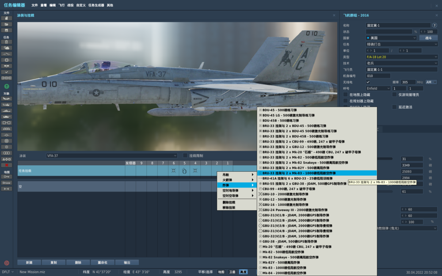
Task: Click pylon 6 loadout weapon icon
Action: [x=174, y=170]
